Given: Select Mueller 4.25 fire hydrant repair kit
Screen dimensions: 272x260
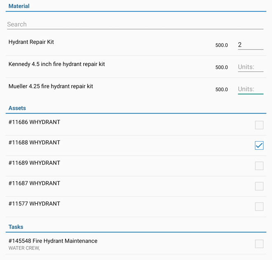Looking at the screenshot, I should pos(51,87).
